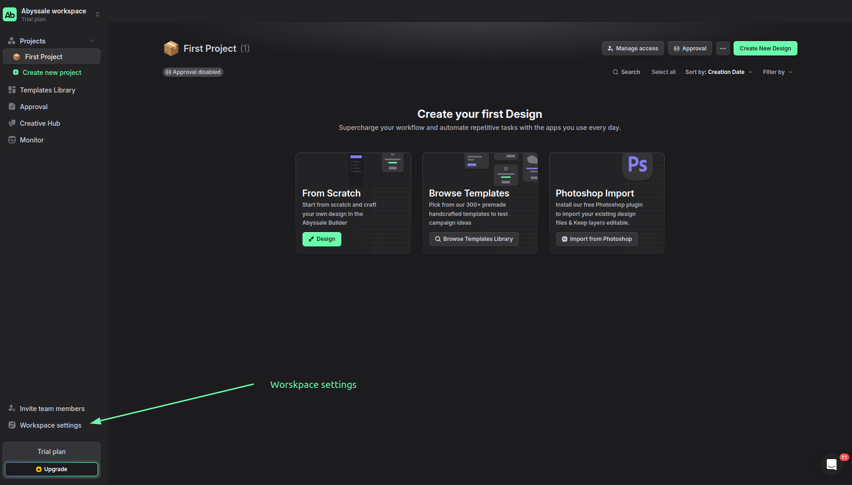Viewport: 852px width, 485px height.
Task: Click the Approval button in the header
Action: pos(690,48)
